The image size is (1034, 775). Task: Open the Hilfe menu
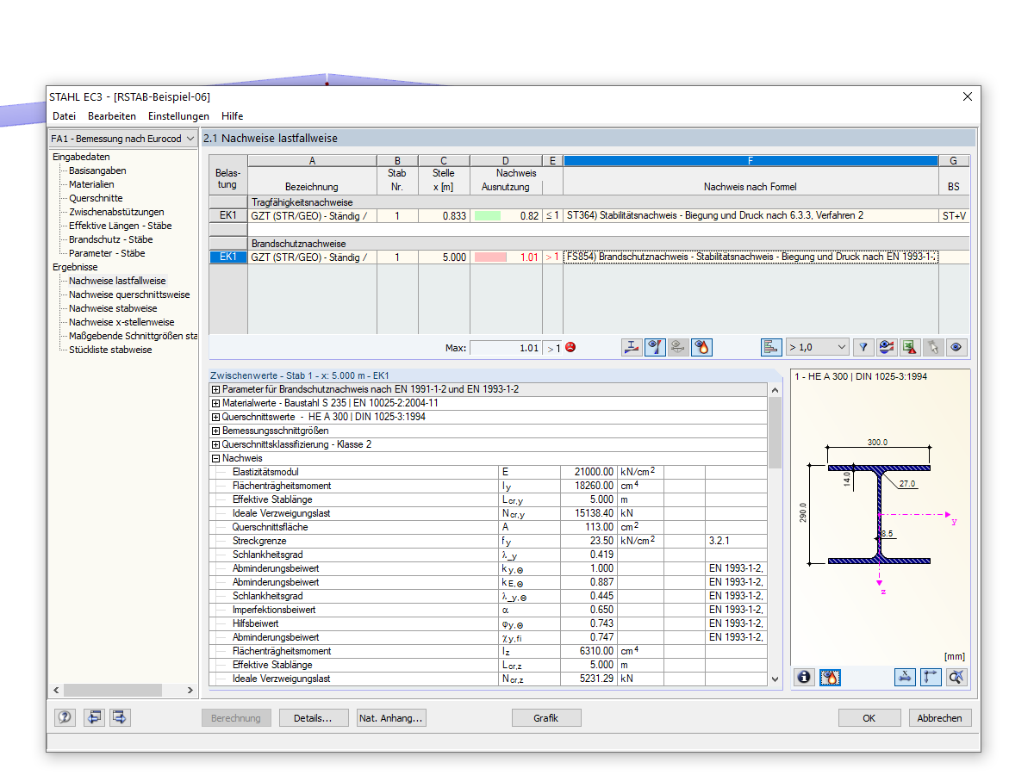click(x=232, y=116)
